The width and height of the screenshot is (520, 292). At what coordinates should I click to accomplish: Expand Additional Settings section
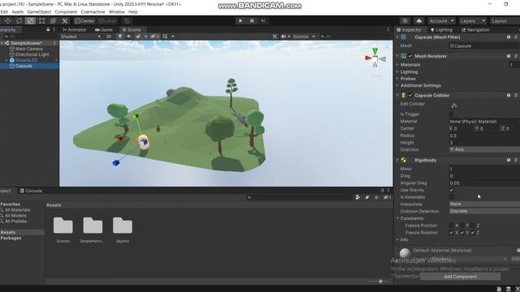397,85
